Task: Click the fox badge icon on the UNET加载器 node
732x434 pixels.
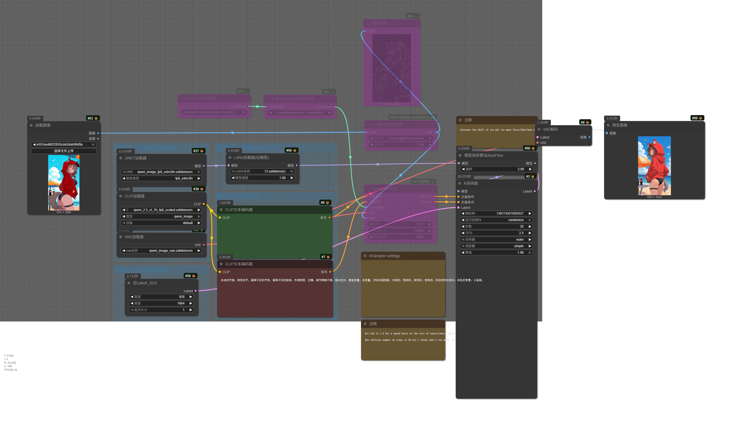Action: point(202,152)
